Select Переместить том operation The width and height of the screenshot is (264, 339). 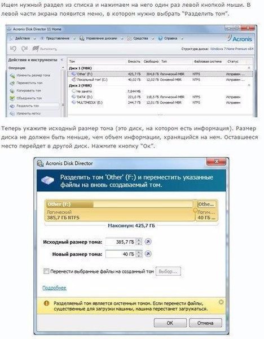pyautogui.click(x=27, y=83)
